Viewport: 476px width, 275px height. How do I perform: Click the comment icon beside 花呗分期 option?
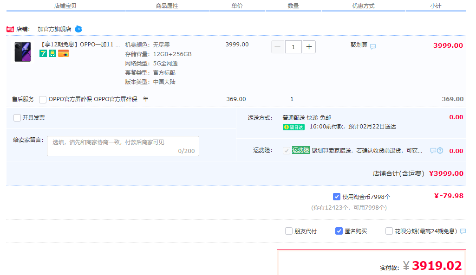(x=463, y=231)
